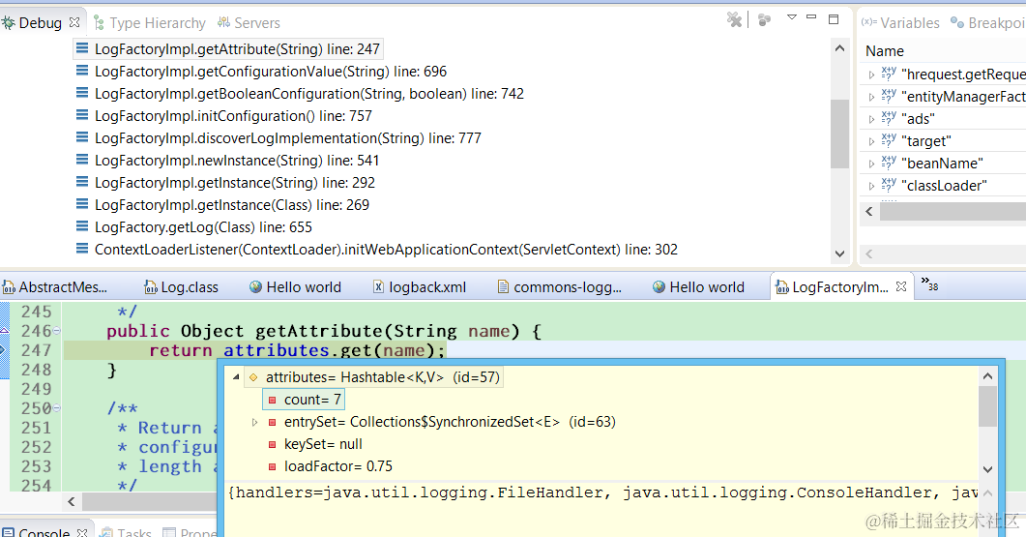Collapse the comment fold marker at line 250
1026x537 pixels.
56,408
